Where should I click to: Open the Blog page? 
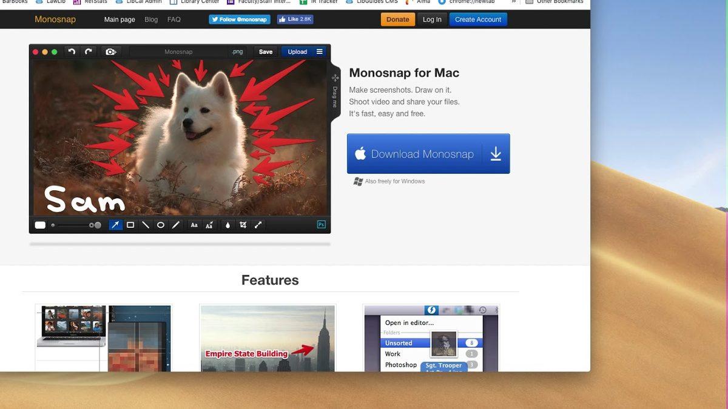[151, 19]
